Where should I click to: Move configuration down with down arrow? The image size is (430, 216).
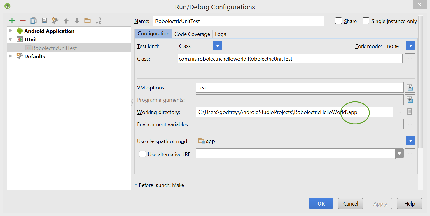(x=77, y=21)
